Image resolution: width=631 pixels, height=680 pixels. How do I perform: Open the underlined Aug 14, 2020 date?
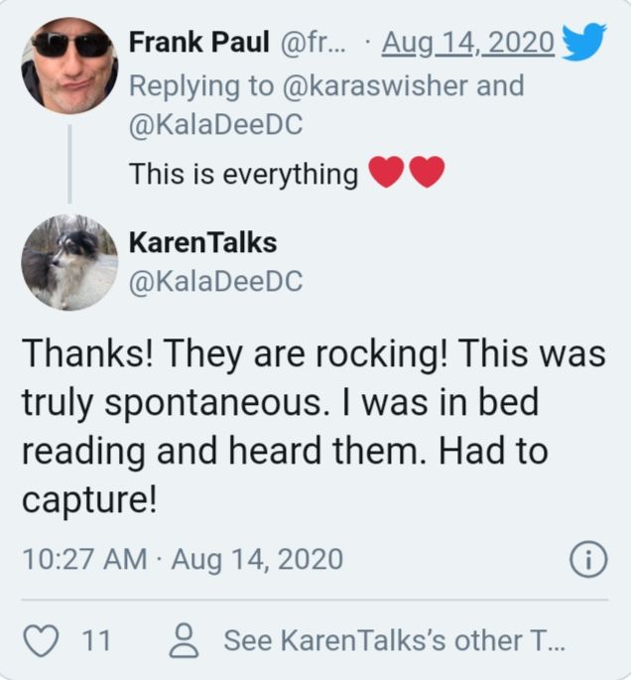pos(467,43)
